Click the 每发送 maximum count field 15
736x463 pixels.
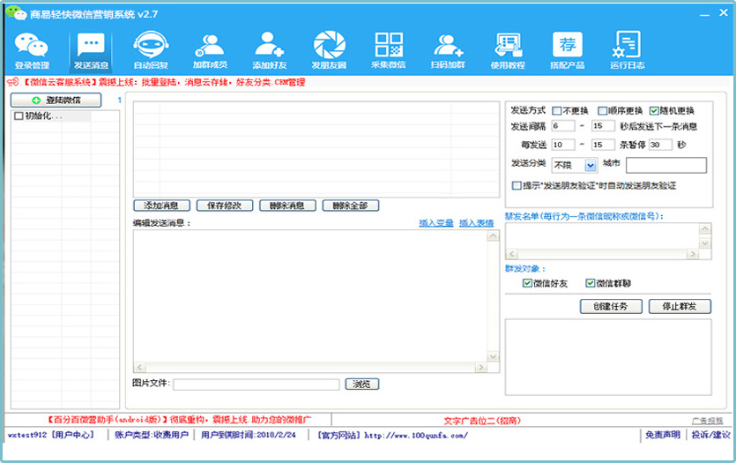(x=603, y=145)
